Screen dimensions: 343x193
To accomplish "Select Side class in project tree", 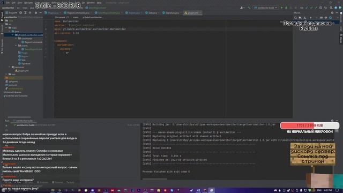I will (22, 60).
